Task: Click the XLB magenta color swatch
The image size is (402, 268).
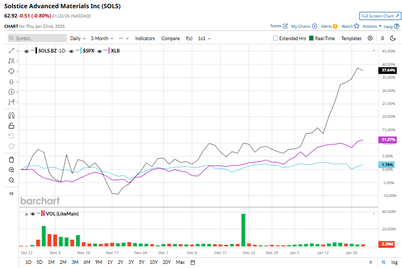Action: click(109, 50)
